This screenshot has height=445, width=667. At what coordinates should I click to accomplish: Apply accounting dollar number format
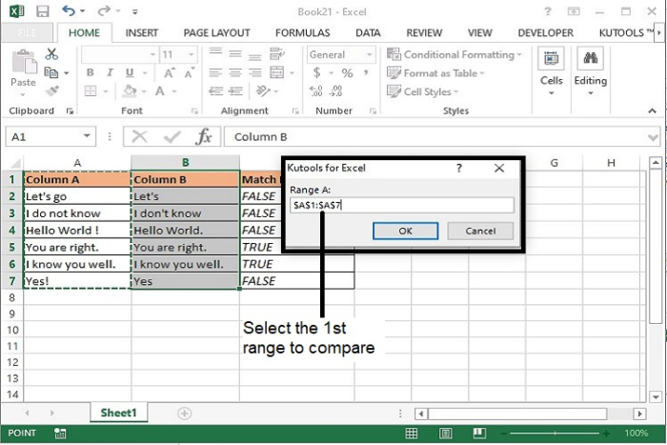click(x=316, y=72)
